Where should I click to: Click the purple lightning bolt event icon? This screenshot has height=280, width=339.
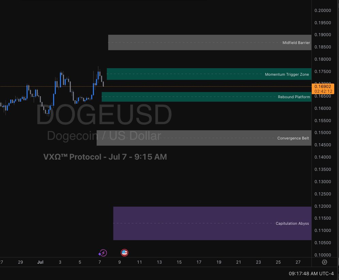point(103,253)
